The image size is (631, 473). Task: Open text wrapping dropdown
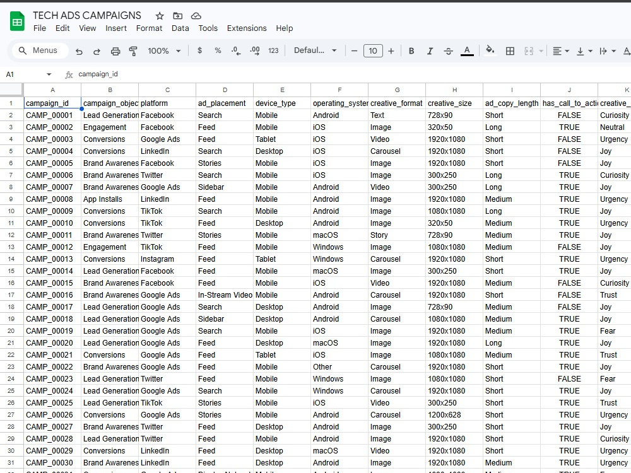click(x=608, y=51)
